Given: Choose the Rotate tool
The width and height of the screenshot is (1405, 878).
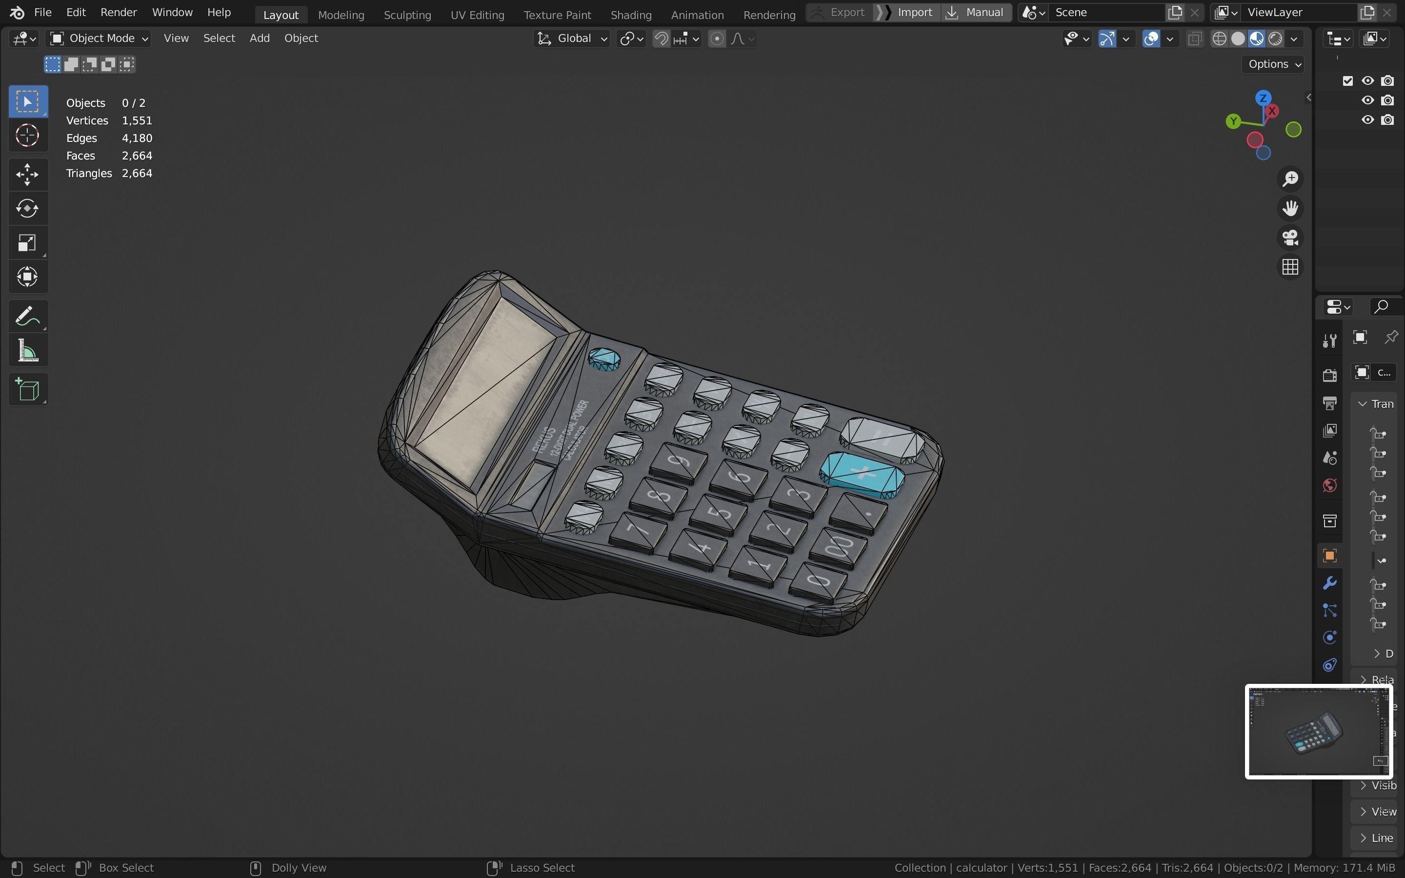Looking at the screenshot, I should click(28, 208).
